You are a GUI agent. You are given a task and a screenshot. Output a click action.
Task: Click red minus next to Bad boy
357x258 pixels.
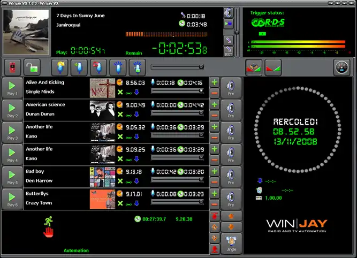pyautogui.click(x=215, y=182)
